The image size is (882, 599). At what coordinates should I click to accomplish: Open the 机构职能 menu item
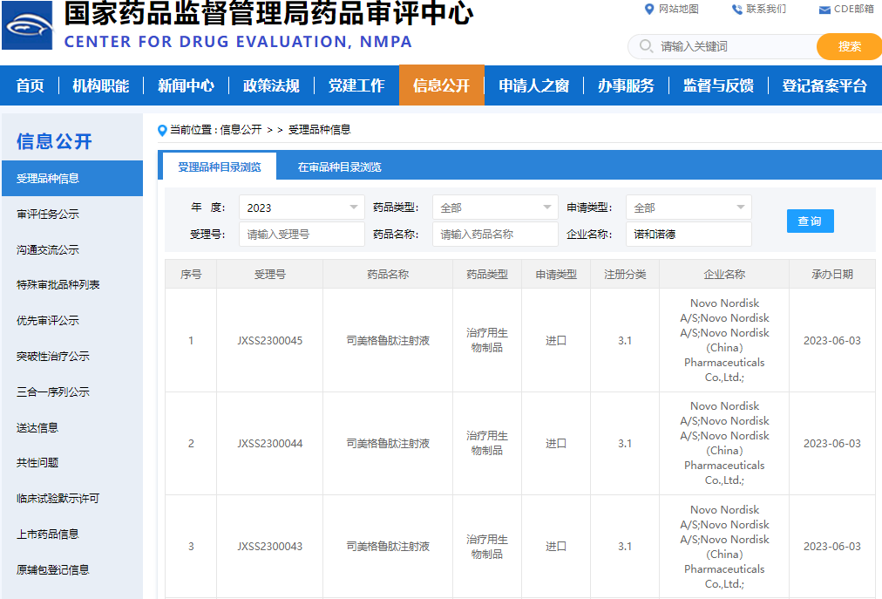coord(101,85)
